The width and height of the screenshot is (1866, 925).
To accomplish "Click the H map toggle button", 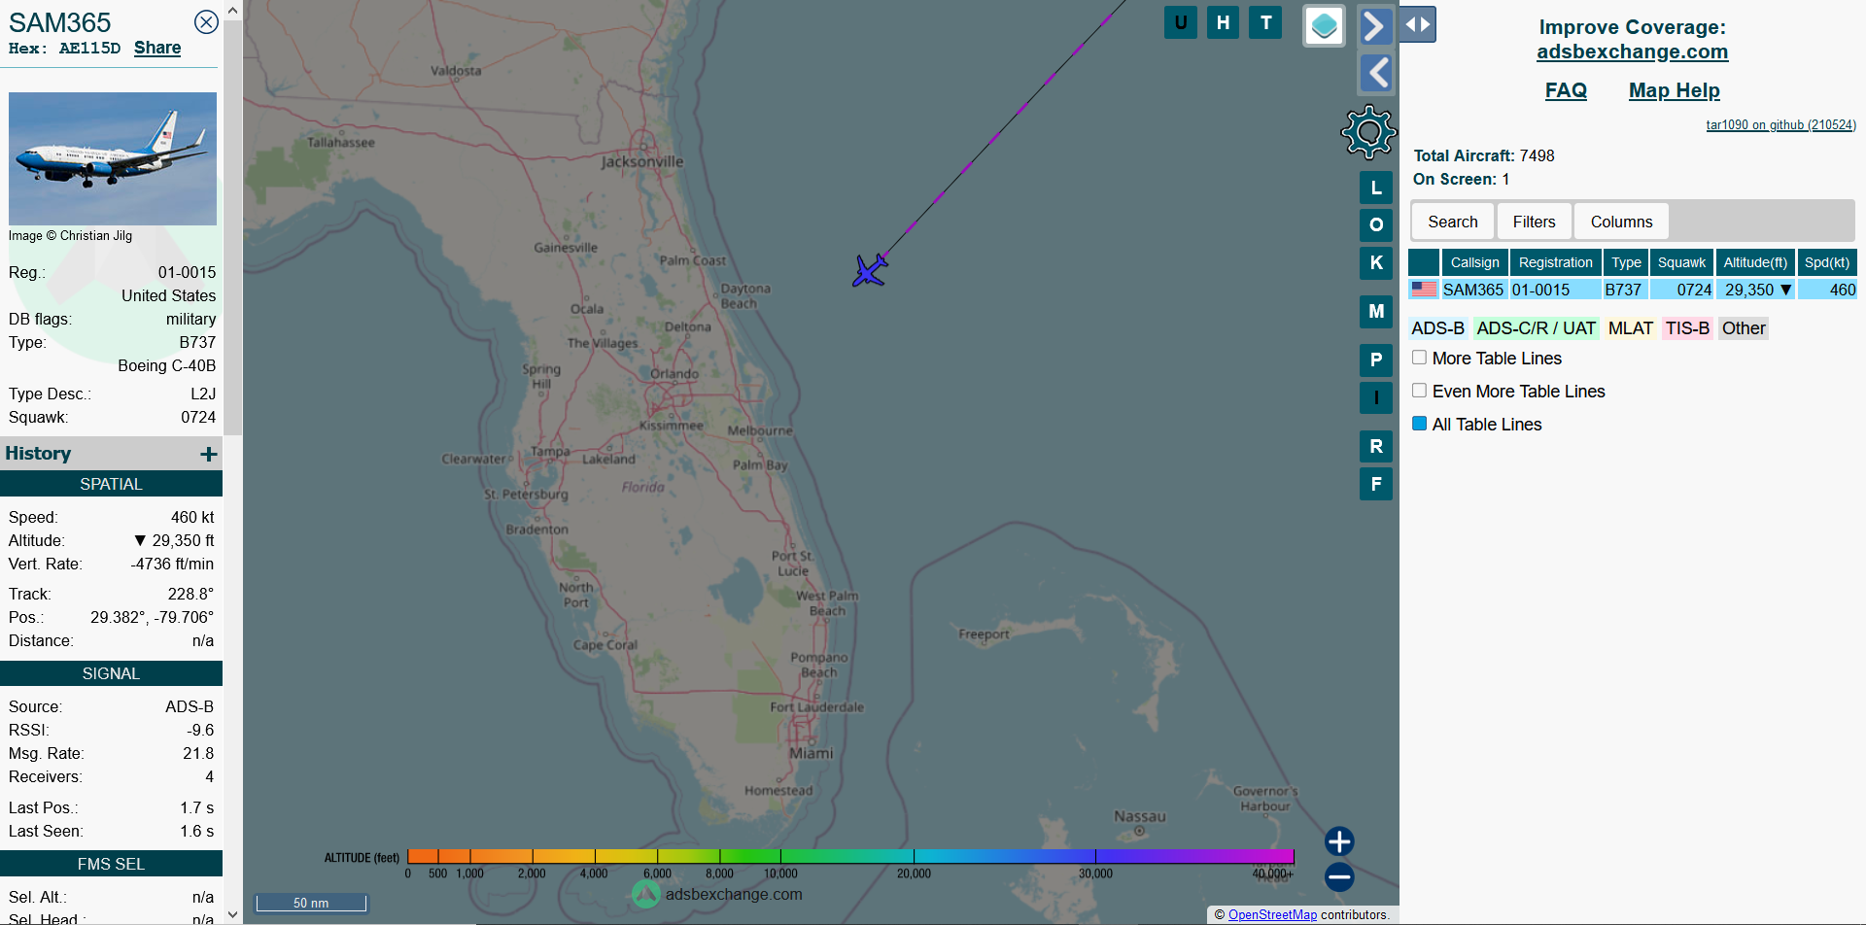I will (1223, 22).
